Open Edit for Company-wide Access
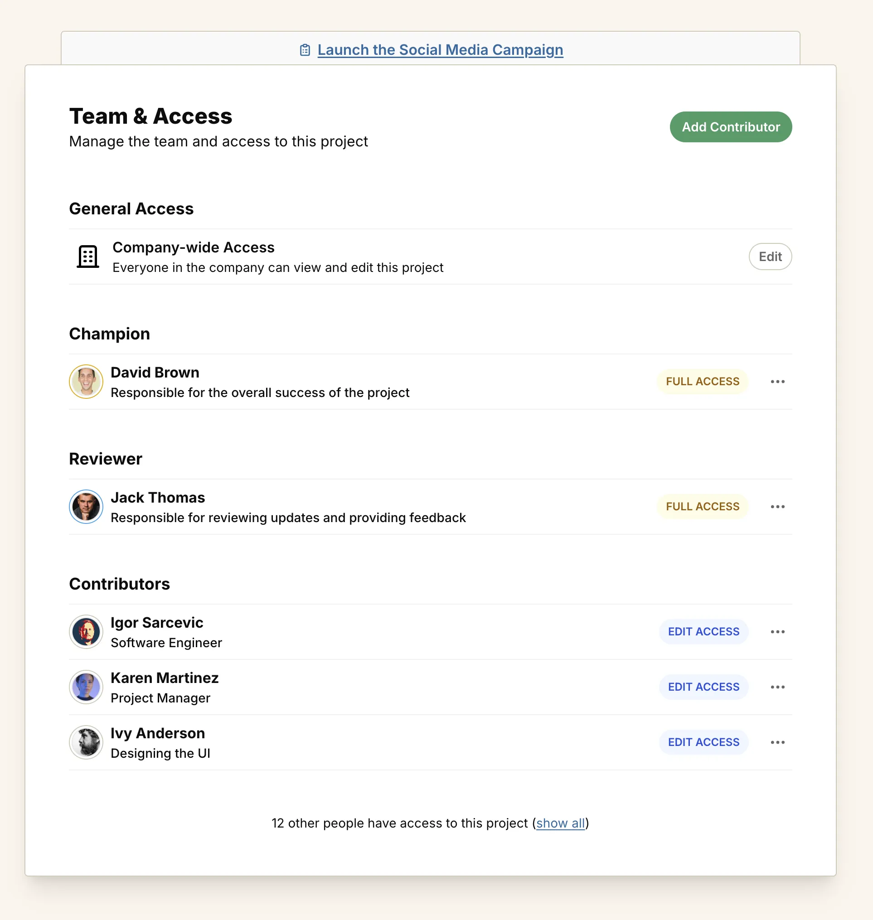The image size is (873, 920). click(x=770, y=257)
